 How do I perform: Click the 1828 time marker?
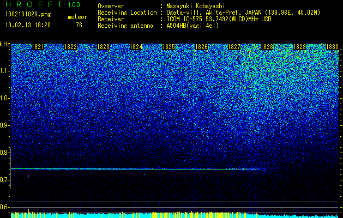(267, 47)
